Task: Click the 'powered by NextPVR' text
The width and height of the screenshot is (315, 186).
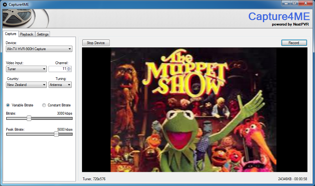Action: click(290, 24)
